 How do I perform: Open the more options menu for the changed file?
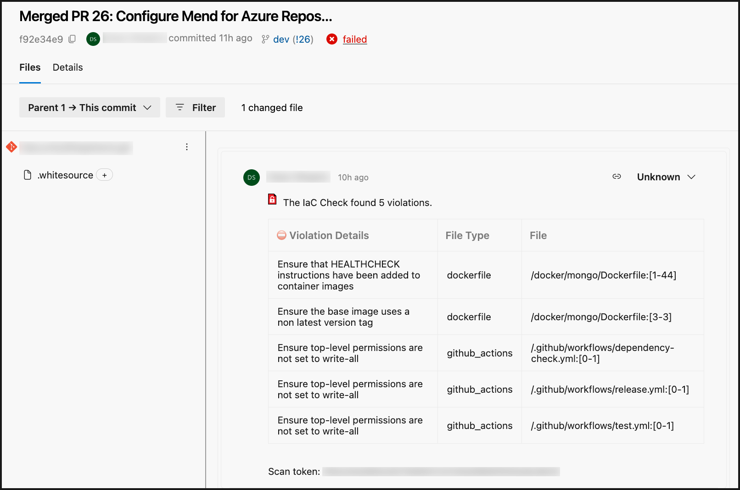(186, 147)
